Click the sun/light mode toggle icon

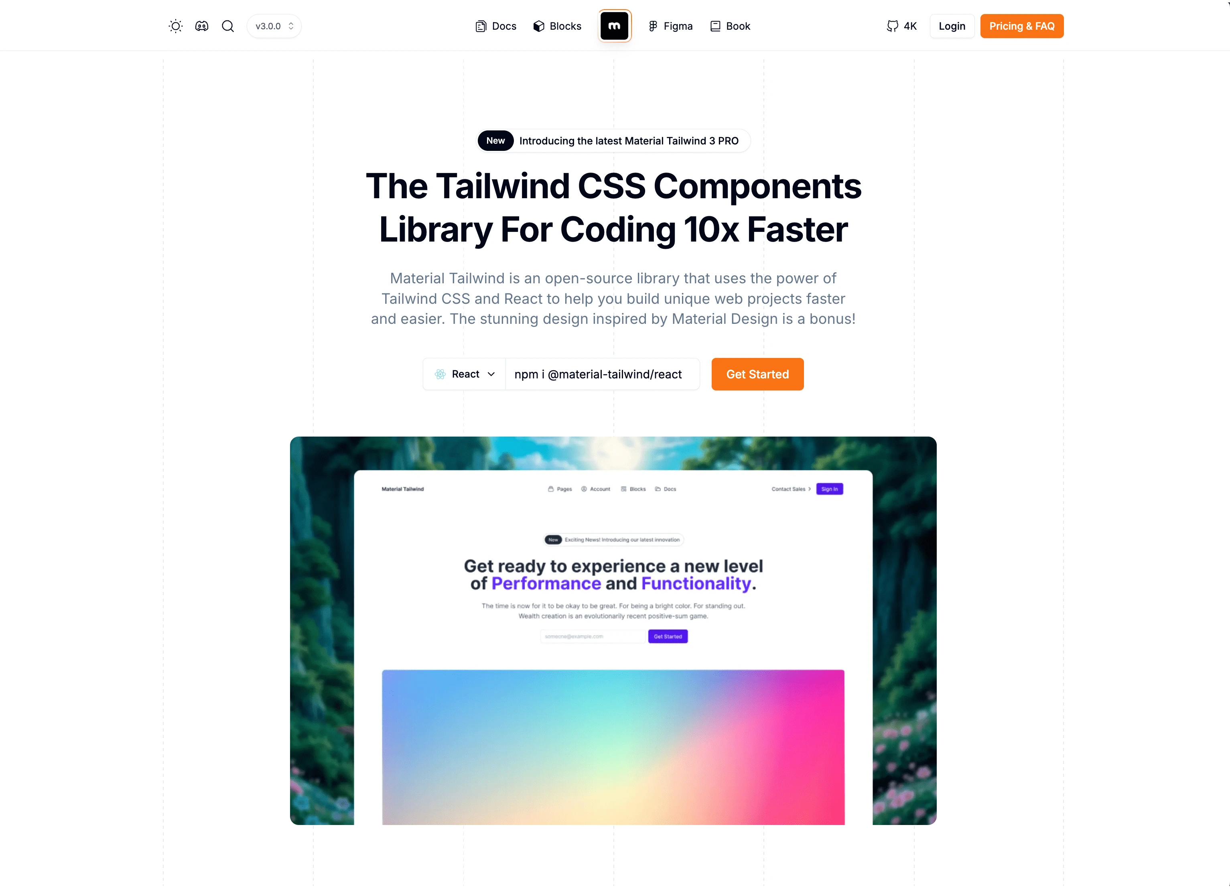click(x=175, y=26)
